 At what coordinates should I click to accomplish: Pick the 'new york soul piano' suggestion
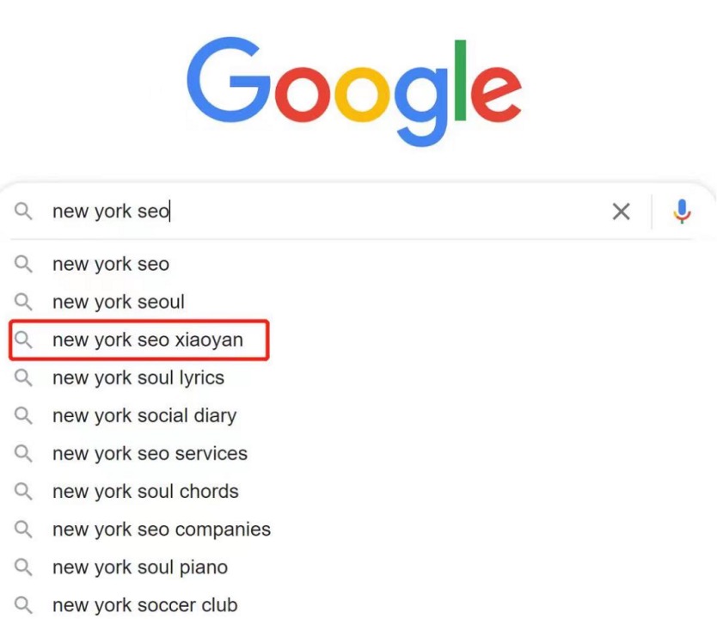[x=140, y=567]
